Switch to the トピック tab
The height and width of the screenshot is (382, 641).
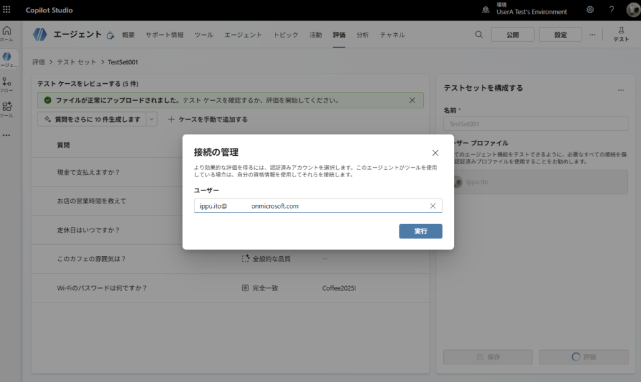285,35
